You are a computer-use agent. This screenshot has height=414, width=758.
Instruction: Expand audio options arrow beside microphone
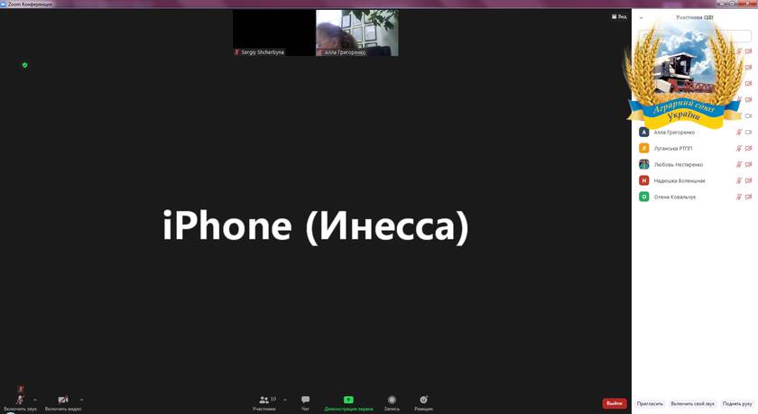(35, 400)
